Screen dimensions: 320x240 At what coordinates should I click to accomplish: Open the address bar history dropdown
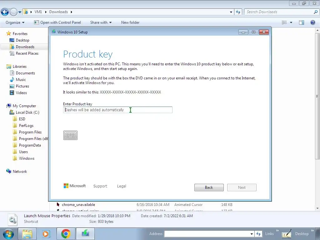231,12
